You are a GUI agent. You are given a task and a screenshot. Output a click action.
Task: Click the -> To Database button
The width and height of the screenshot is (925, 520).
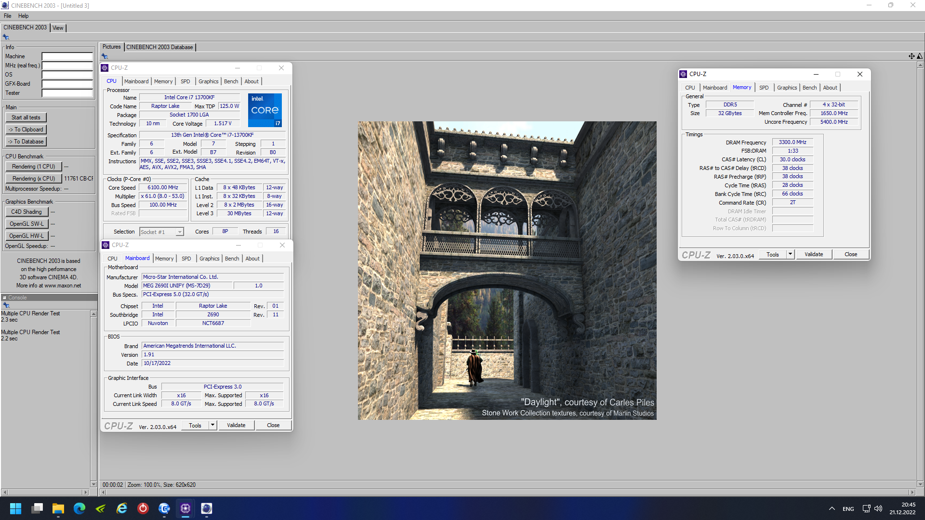point(26,142)
